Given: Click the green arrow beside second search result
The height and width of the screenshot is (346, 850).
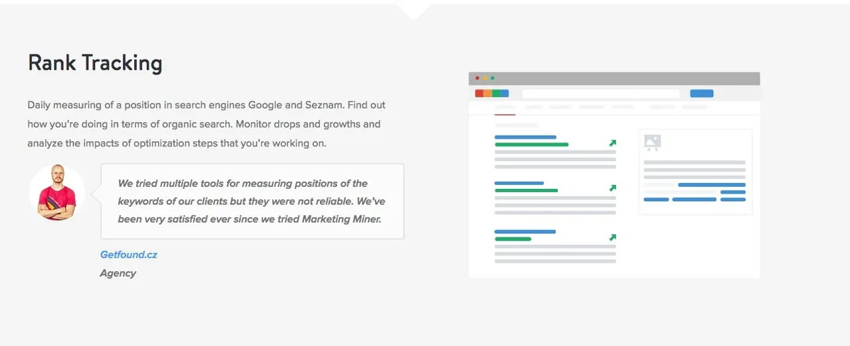Looking at the screenshot, I should pyautogui.click(x=612, y=188).
